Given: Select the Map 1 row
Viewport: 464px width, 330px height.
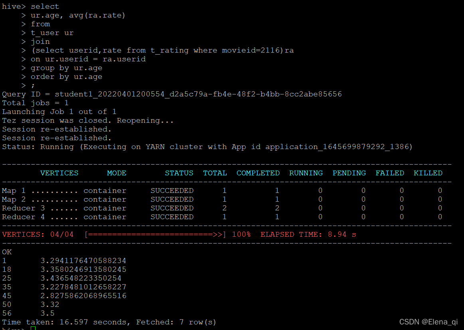Looking at the screenshot, I should coord(120,191).
